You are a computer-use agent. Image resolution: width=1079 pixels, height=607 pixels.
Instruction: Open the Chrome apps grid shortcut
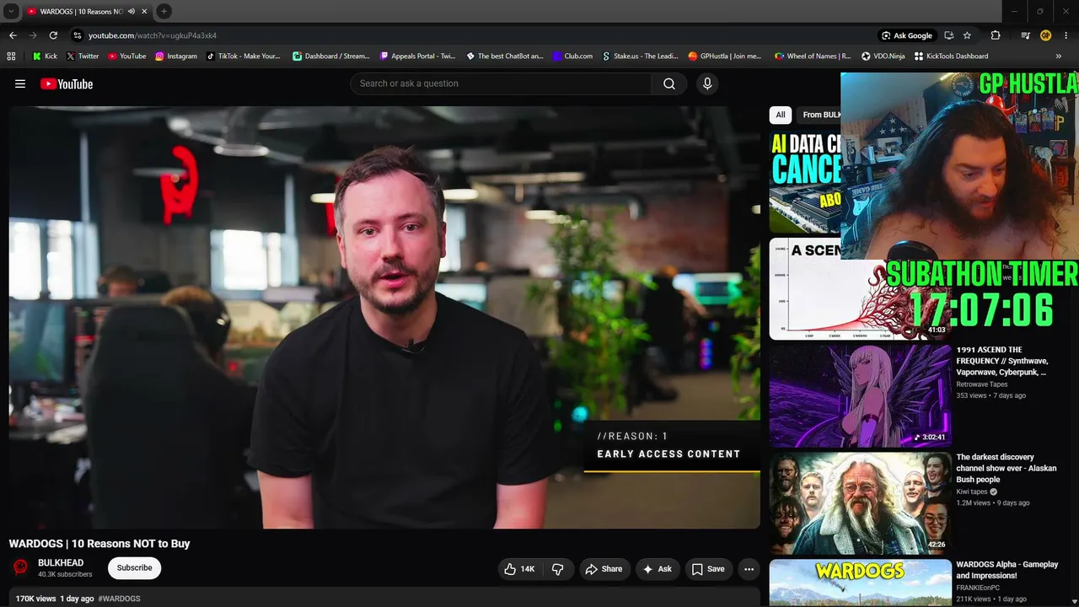[11, 56]
